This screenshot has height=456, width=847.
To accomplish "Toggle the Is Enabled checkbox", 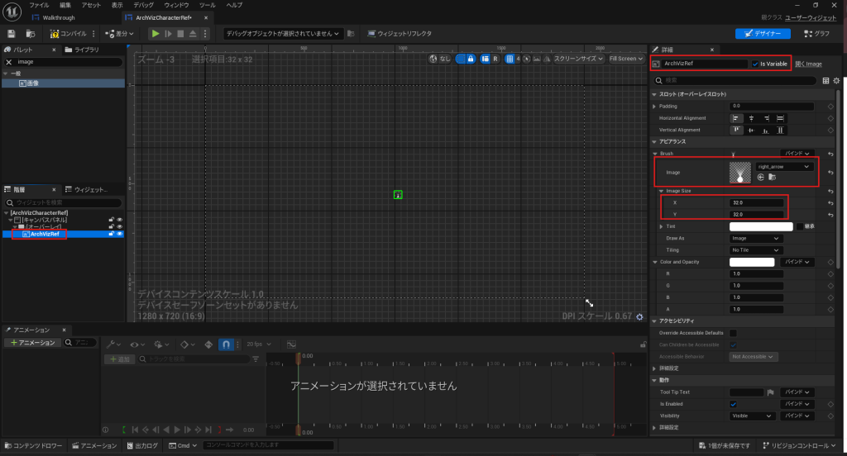I will tap(734, 404).
